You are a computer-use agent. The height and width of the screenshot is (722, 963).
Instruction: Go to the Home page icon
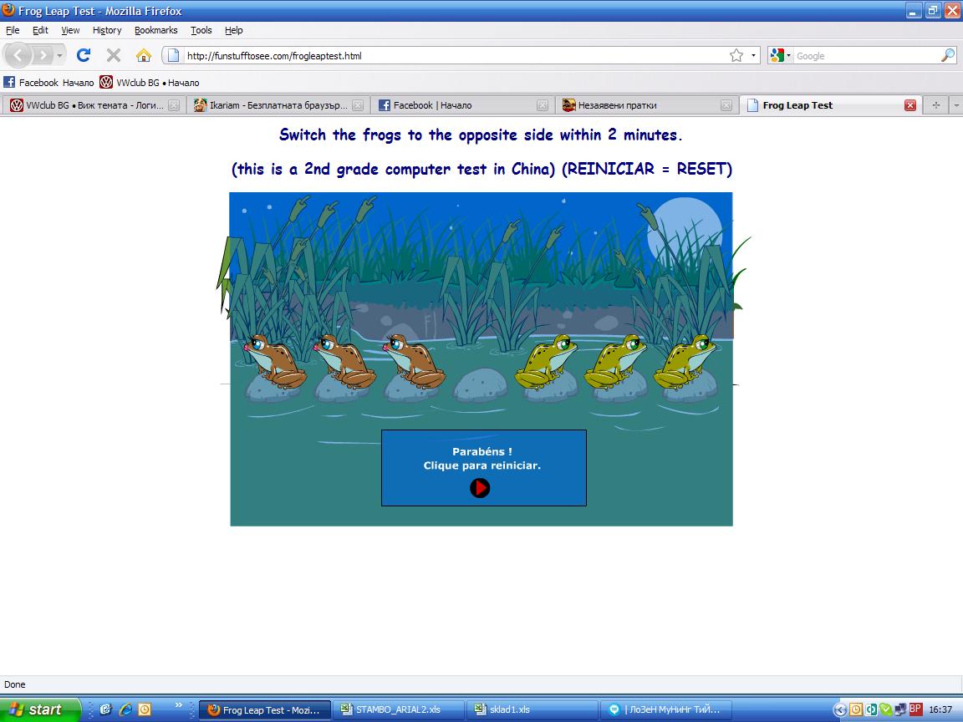tap(144, 56)
